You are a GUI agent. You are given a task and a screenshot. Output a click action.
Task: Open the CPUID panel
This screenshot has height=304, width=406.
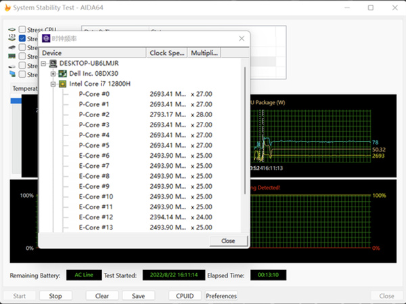click(185, 296)
